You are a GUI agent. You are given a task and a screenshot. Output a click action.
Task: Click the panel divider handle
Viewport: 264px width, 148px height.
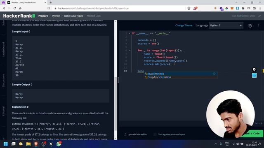click(118, 80)
